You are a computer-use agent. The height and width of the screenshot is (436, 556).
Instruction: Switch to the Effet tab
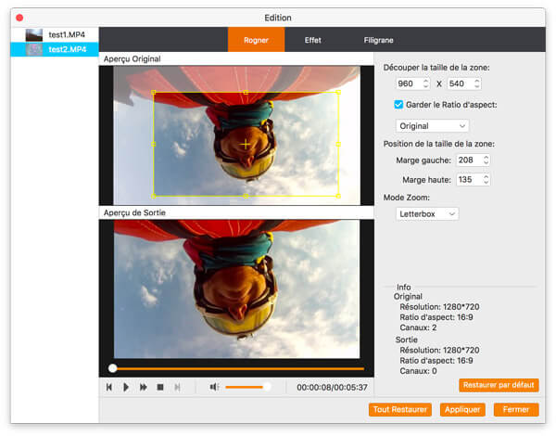click(313, 40)
